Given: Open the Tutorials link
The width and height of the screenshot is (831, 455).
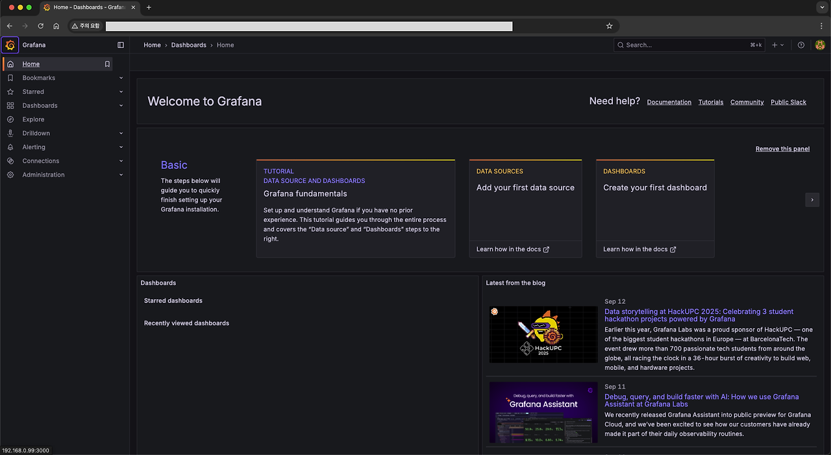Looking at the screenshot, I should (x=711, y=102).
